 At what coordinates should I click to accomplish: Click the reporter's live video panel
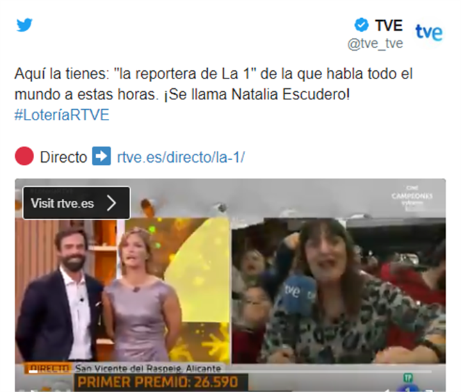(339, 291)
